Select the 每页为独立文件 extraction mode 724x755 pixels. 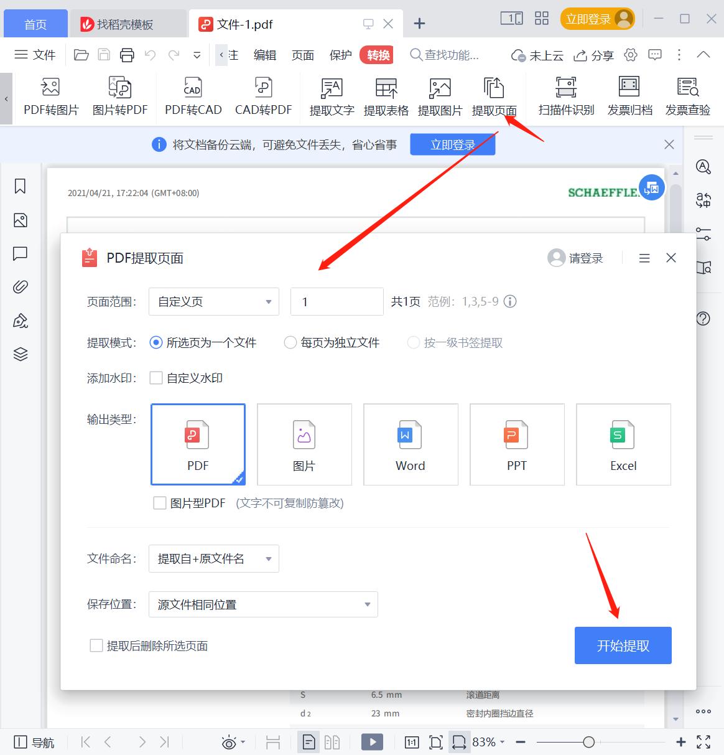coord(290,342)
